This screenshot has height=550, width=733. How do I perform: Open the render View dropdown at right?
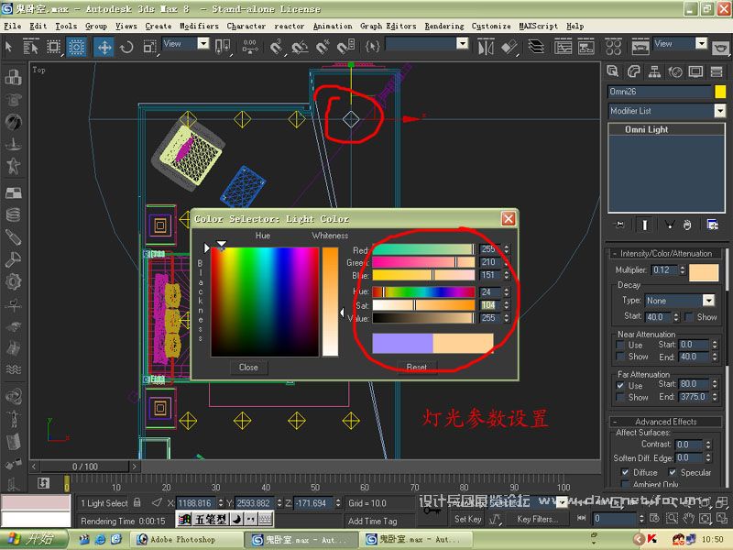click(x=701, y=44)
